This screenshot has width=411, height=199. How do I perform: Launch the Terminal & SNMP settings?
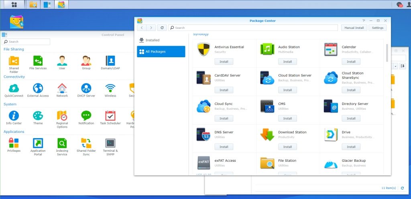tap(110, 143)
